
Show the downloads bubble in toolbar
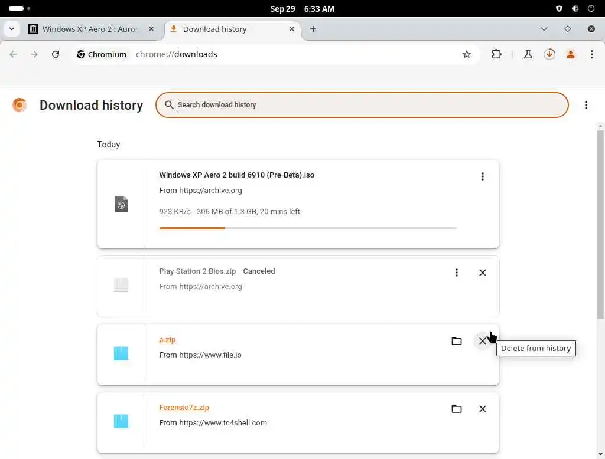pyautogui.click(x=549, y=54)
